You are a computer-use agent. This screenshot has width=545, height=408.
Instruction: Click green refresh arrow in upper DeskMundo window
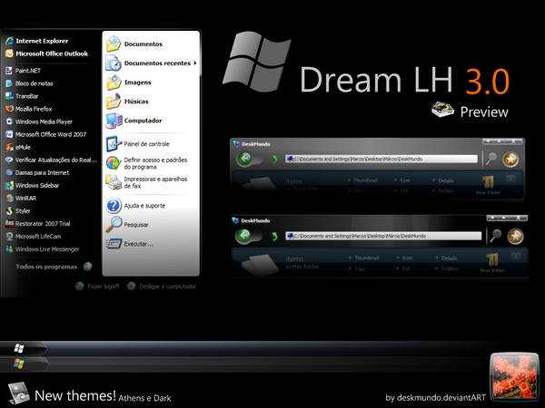[274, 160]
